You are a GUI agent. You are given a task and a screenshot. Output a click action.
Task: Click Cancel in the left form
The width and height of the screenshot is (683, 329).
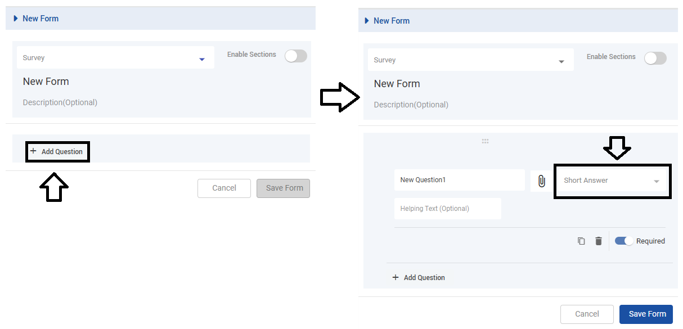(x=224, y=188)
